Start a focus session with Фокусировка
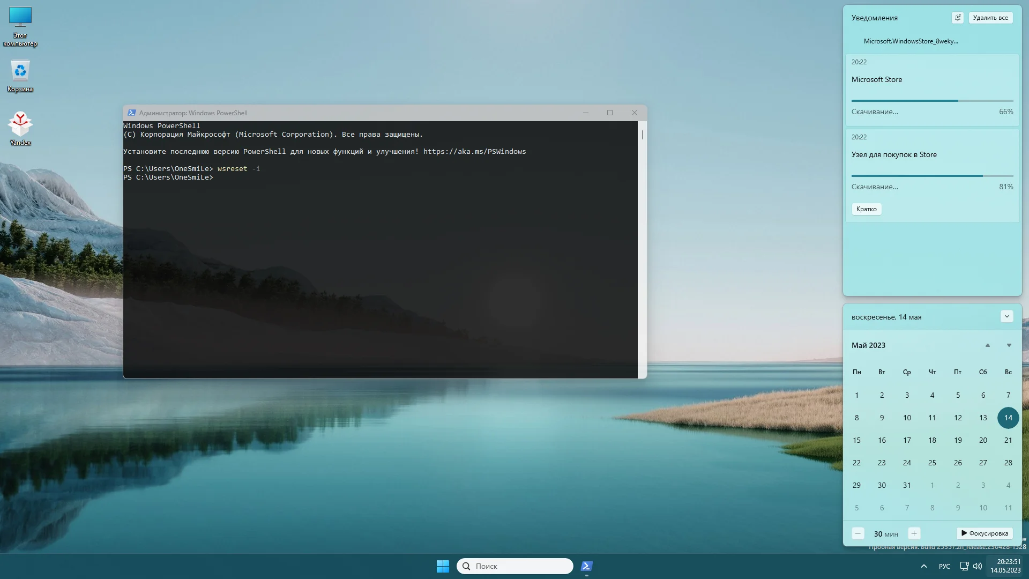1029x579 pixels. point(985,533)
